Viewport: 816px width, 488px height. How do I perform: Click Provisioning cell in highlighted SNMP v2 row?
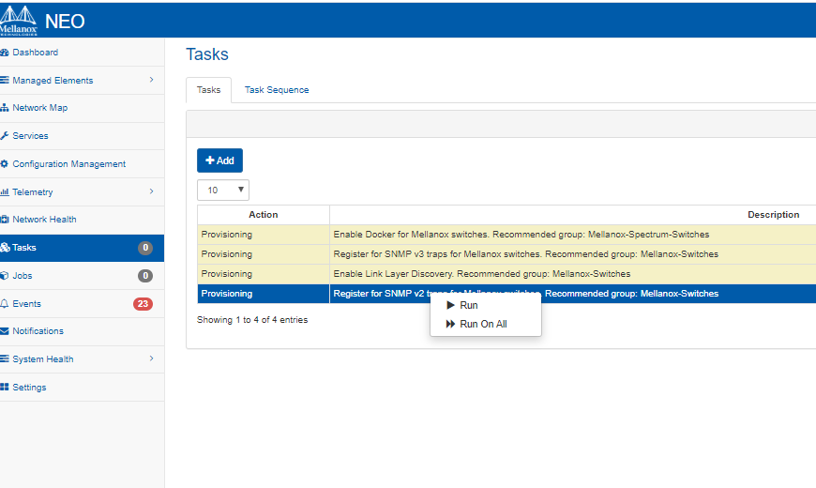point(264,294)
